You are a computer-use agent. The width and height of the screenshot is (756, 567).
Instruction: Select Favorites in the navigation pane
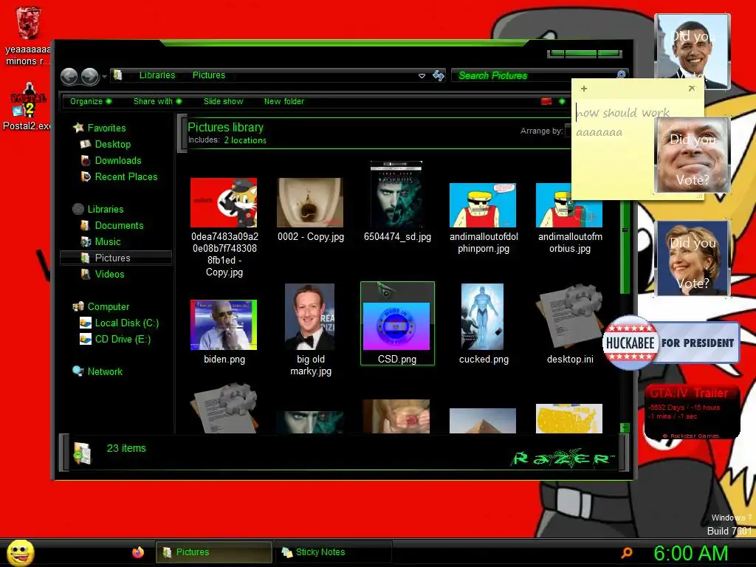(x=100, y=128)
